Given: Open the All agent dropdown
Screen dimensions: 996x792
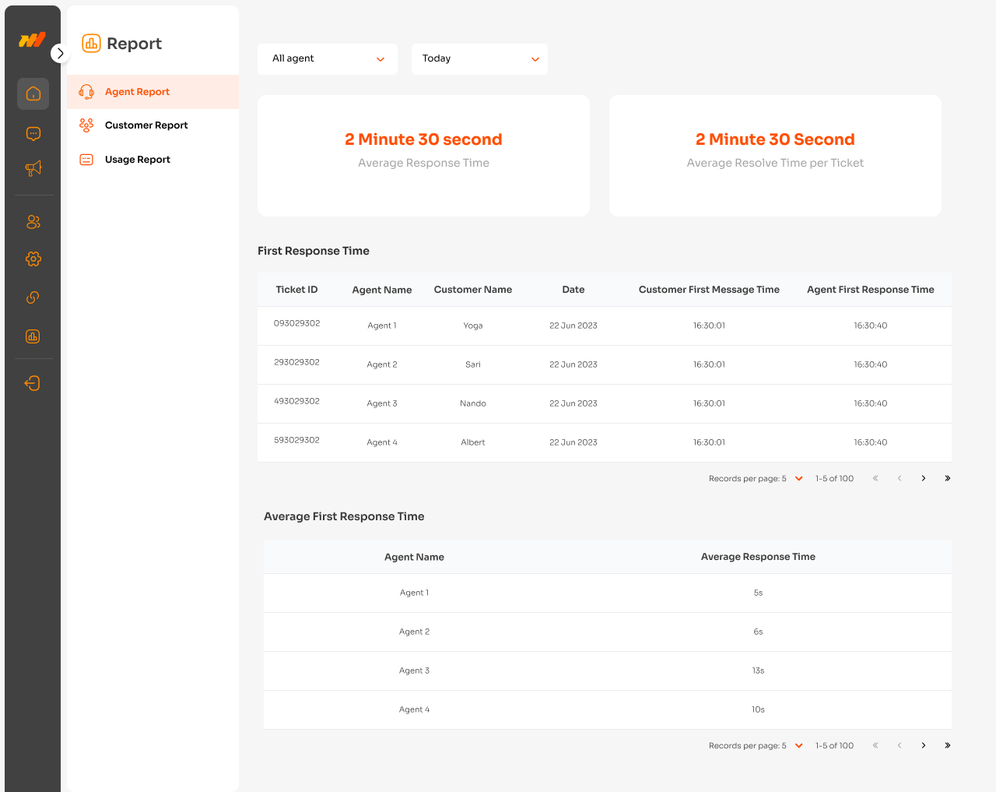Looking at the screenshot, I should [327, 59].
